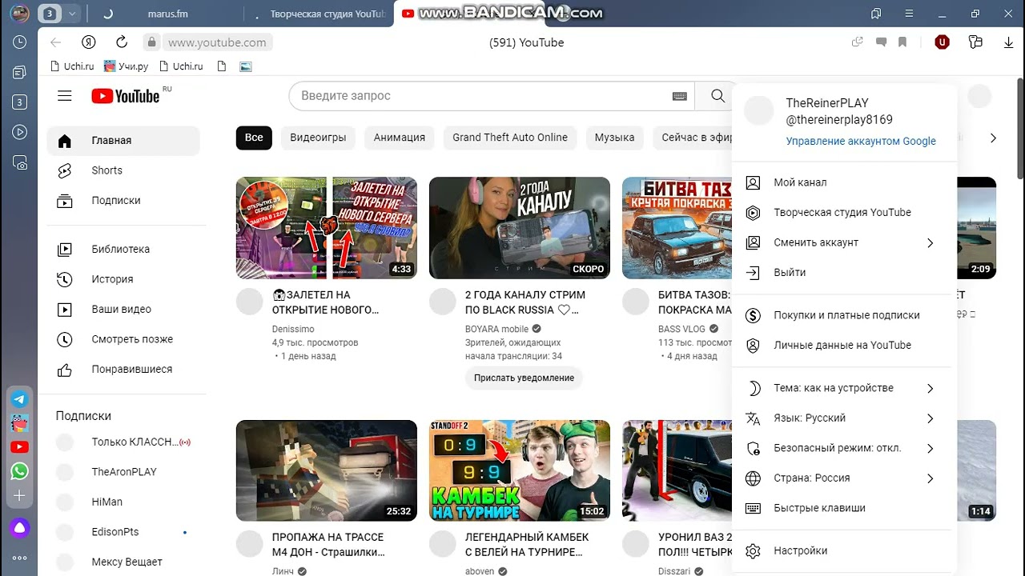Open HiMan subscription channel
1025x576 pixels.
coord(123,502)
